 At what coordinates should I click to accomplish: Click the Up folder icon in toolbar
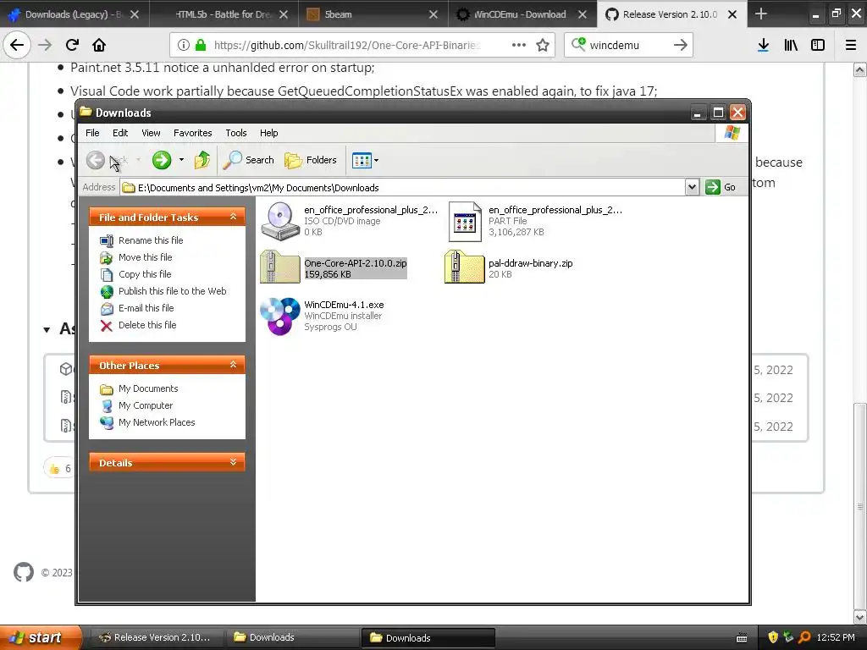202,160
